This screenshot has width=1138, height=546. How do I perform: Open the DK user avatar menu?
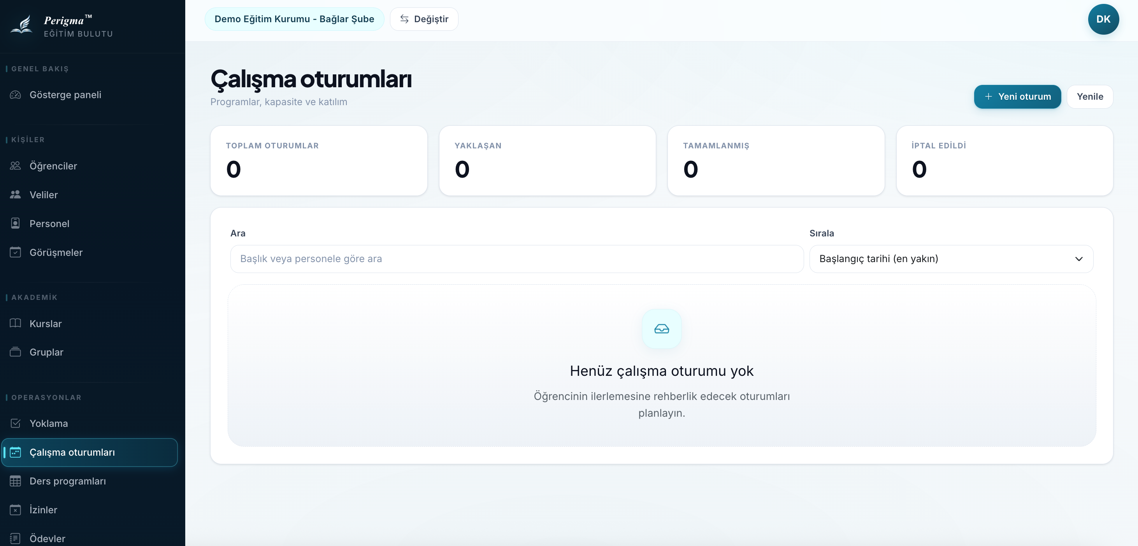point(1103,19)
